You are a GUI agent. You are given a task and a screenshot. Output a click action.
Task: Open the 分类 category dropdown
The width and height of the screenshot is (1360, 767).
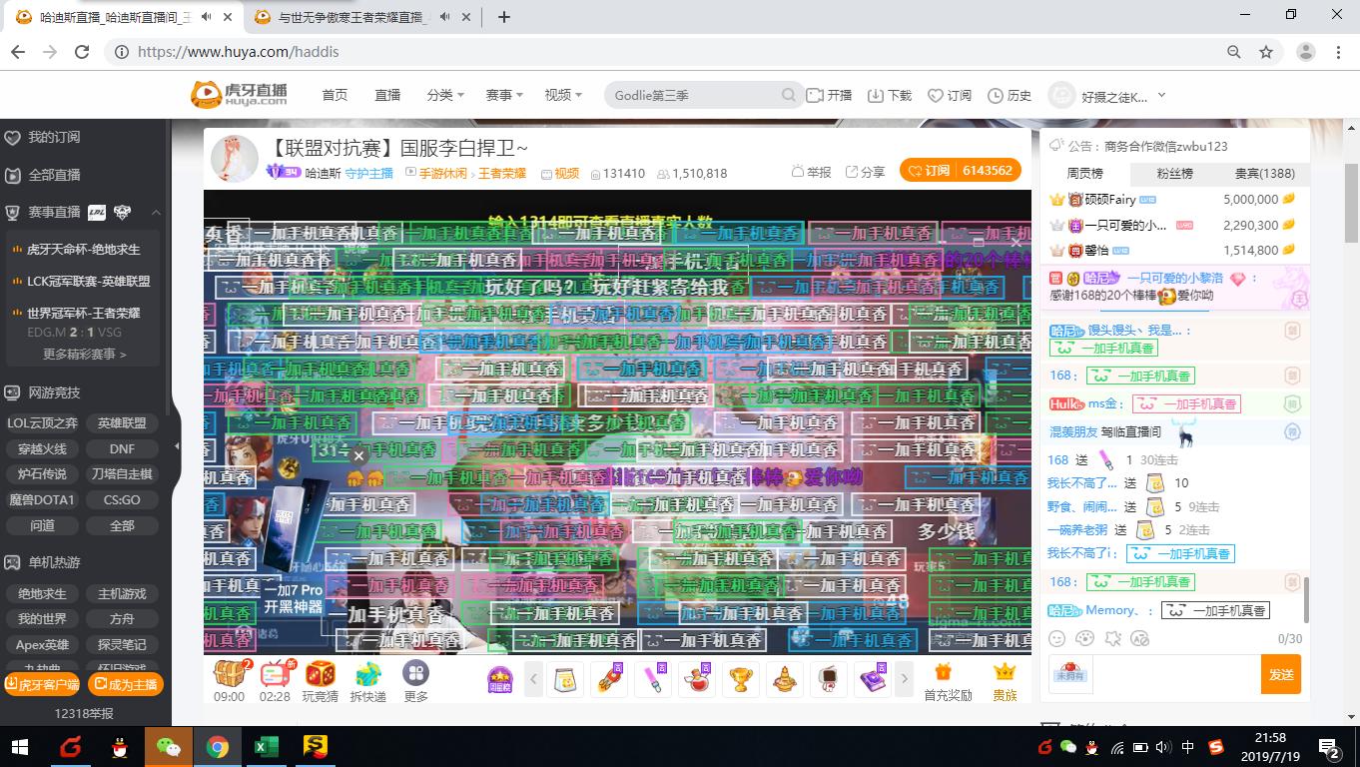point(443,95)
